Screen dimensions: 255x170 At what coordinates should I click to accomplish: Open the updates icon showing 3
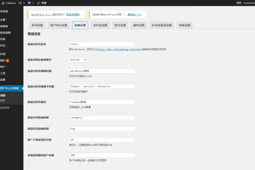point(22,3)
